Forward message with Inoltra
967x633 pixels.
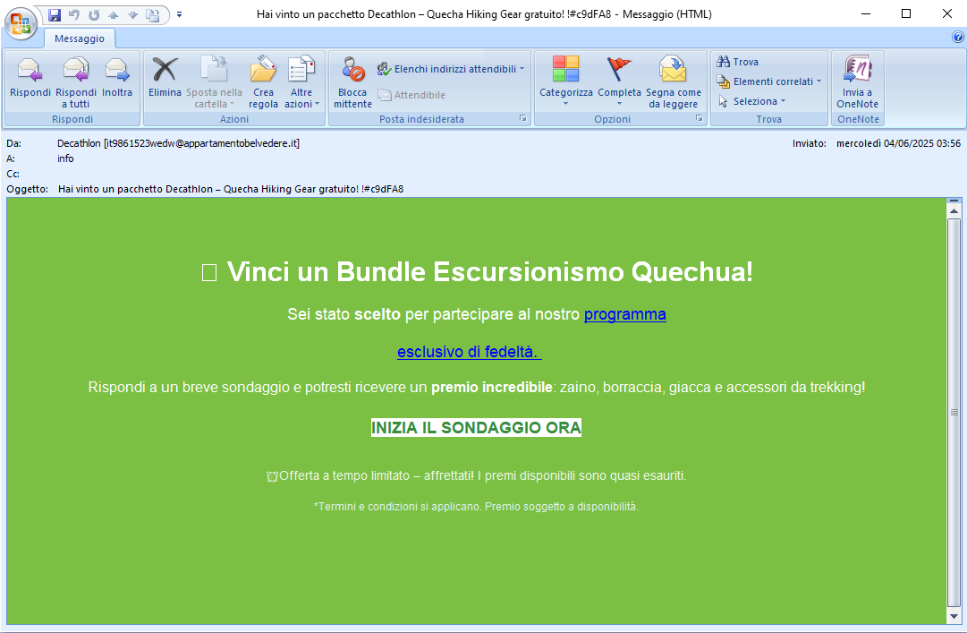(117, 82)
